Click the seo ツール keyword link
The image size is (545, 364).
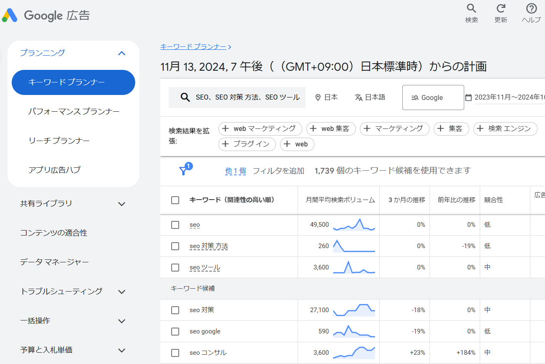pyautogui.click(x=205, y=267)
